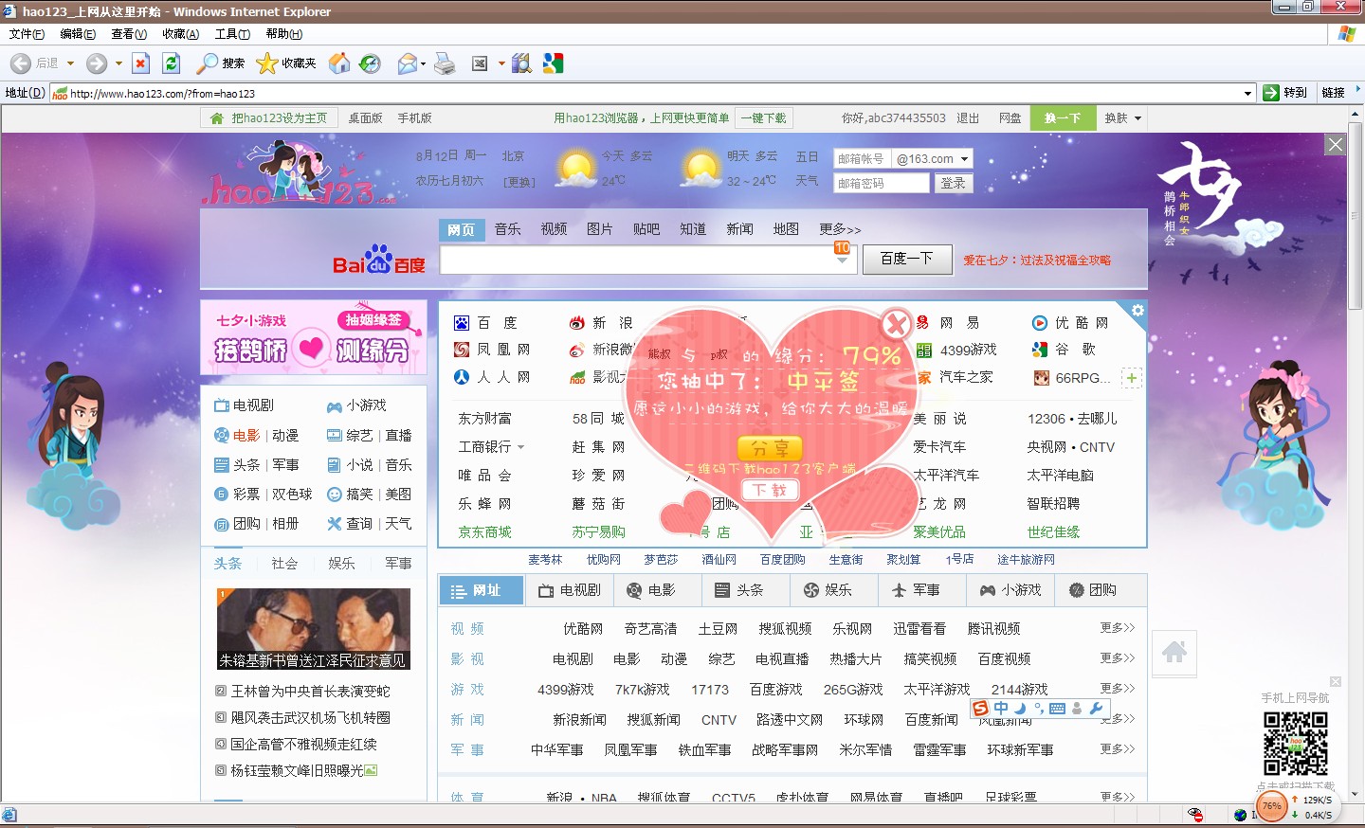
Task: Open the Baidu search suggestion dropdown arrow
Action: pyautogui.click(x=842, y=260)
